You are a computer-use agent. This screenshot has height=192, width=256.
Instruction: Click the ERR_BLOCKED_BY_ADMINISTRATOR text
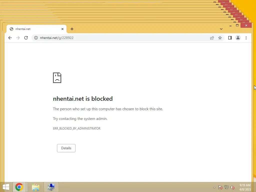pyautogui.click(x=77, y=128)
